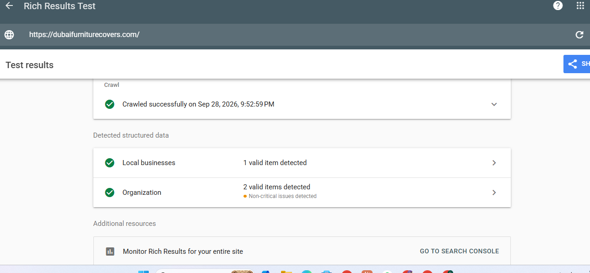The height and width of the screenshot is (273, 590).
Task: Reload the test with the refresh icon
Action: click(x=579, y=35)
